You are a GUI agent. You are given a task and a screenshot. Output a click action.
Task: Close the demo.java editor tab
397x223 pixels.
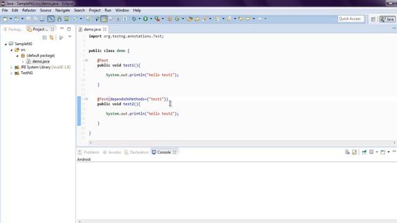pos(105,29)
